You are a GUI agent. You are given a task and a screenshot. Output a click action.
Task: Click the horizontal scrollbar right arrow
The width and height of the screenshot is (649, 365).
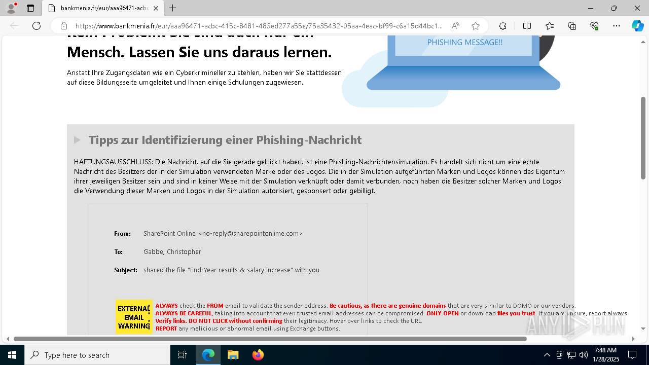(x=633, y=339)
